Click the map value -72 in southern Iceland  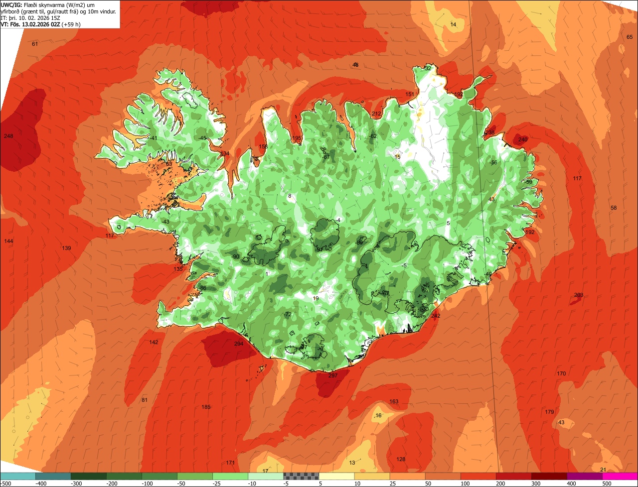tap(288, 314)
